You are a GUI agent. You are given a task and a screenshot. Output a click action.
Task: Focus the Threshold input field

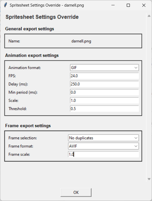point(104,109)
